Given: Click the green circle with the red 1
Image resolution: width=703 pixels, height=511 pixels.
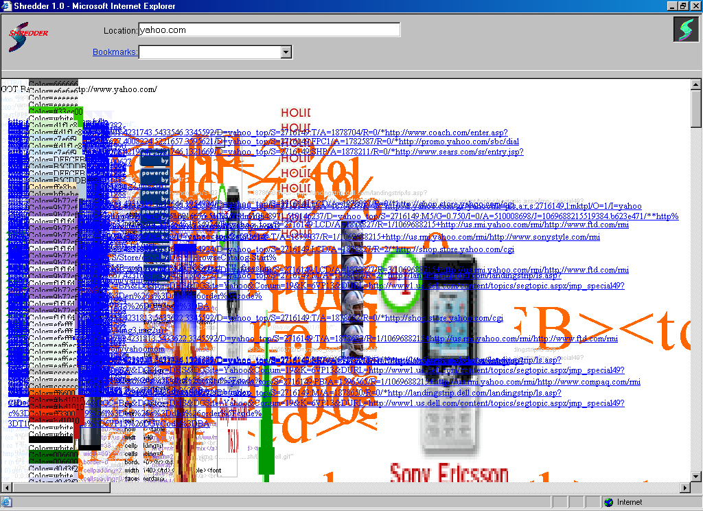Looking at the screenshot, I should 401,283.
